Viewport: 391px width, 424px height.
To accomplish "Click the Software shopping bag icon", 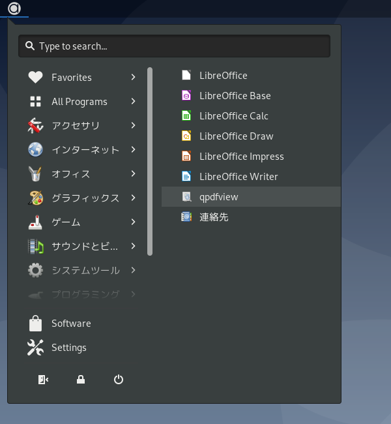I will 35,324.
